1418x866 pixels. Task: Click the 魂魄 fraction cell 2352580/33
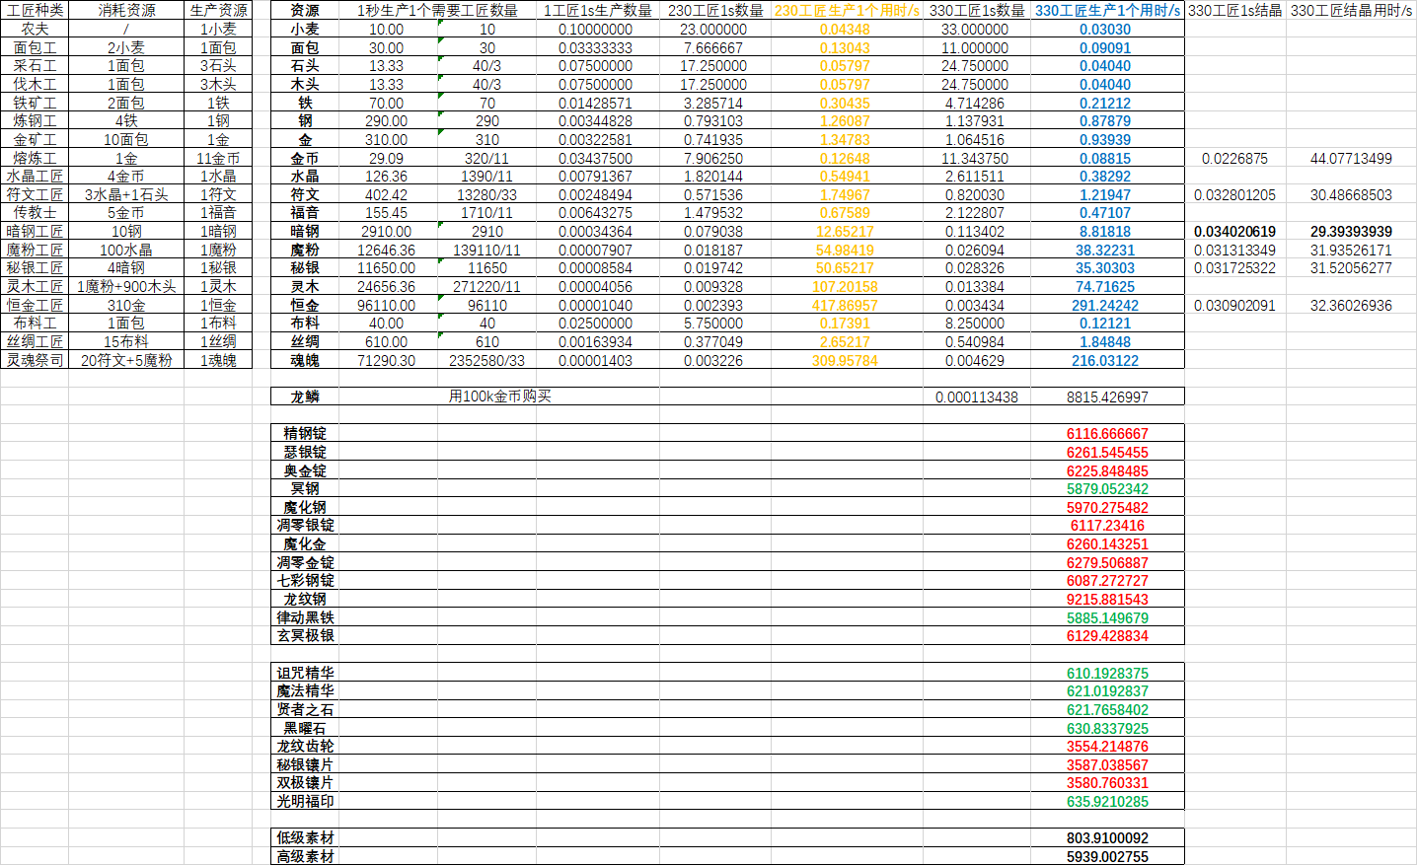click(486, 360)
